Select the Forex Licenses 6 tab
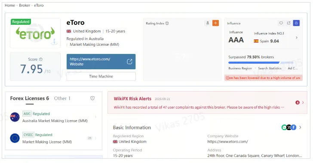313x163 pixels. (30, 98)
